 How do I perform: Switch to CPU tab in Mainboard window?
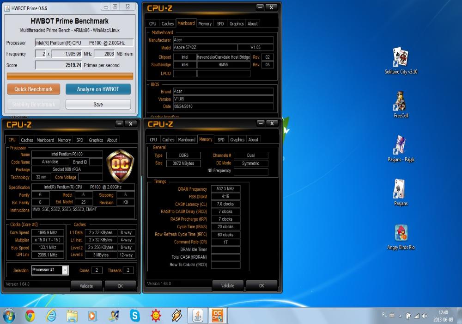[152, 24]
